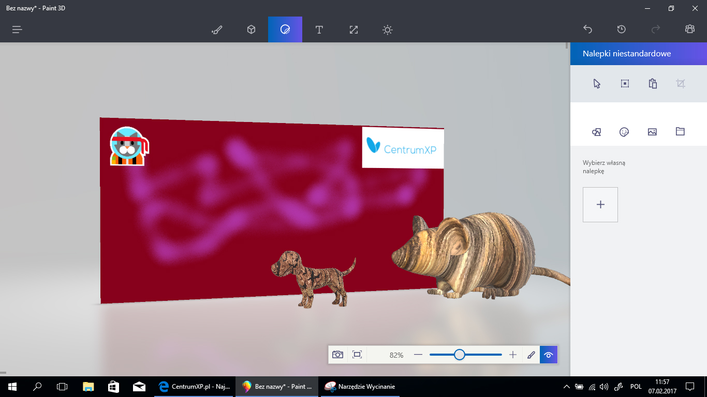Switch to Narzędzie Wycinanie taskbar window
The width and height of the screenshot is (707, 397).
point(361,386)
